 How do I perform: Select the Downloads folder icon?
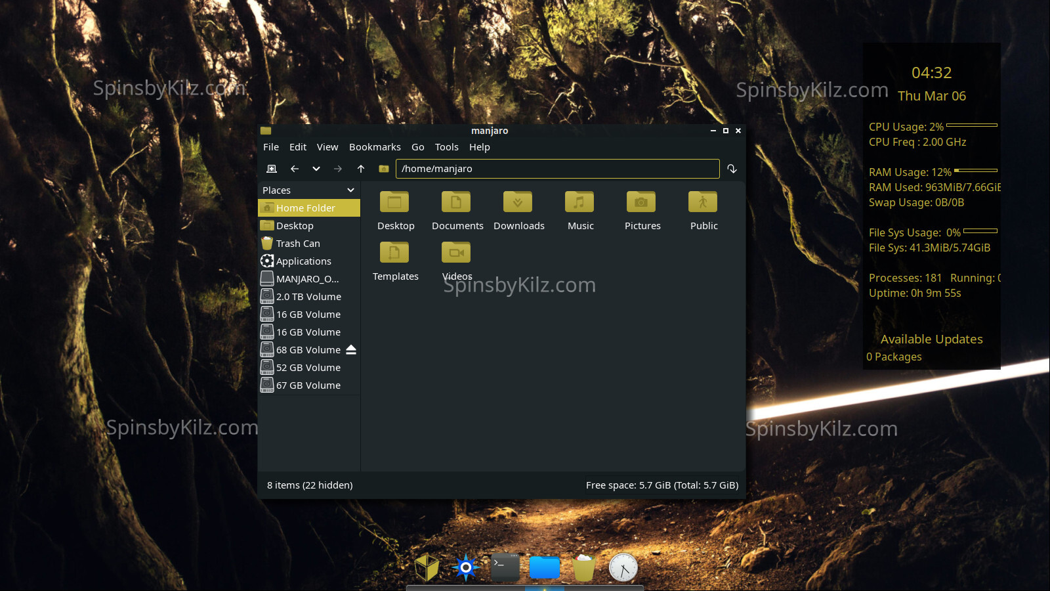coord(518,202)
